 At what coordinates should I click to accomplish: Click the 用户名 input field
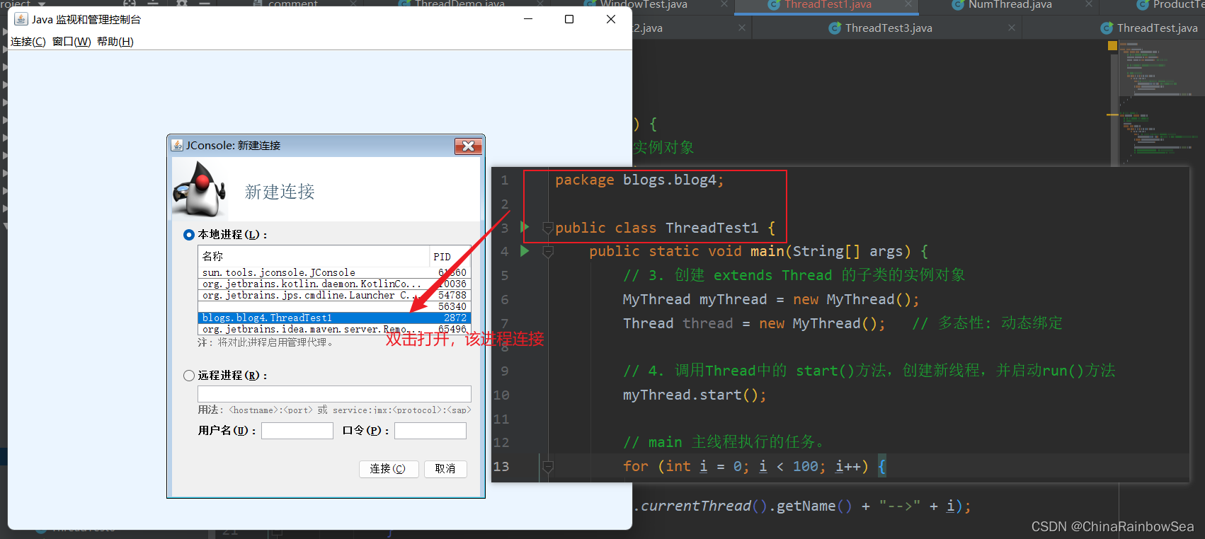click(x=297, y=431)
